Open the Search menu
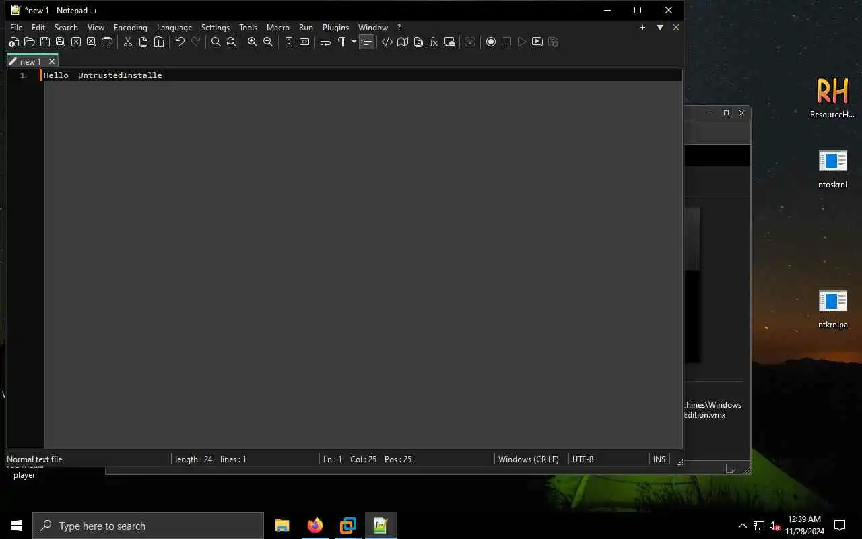This screenshot has width=862, height=539. point(66,28)
